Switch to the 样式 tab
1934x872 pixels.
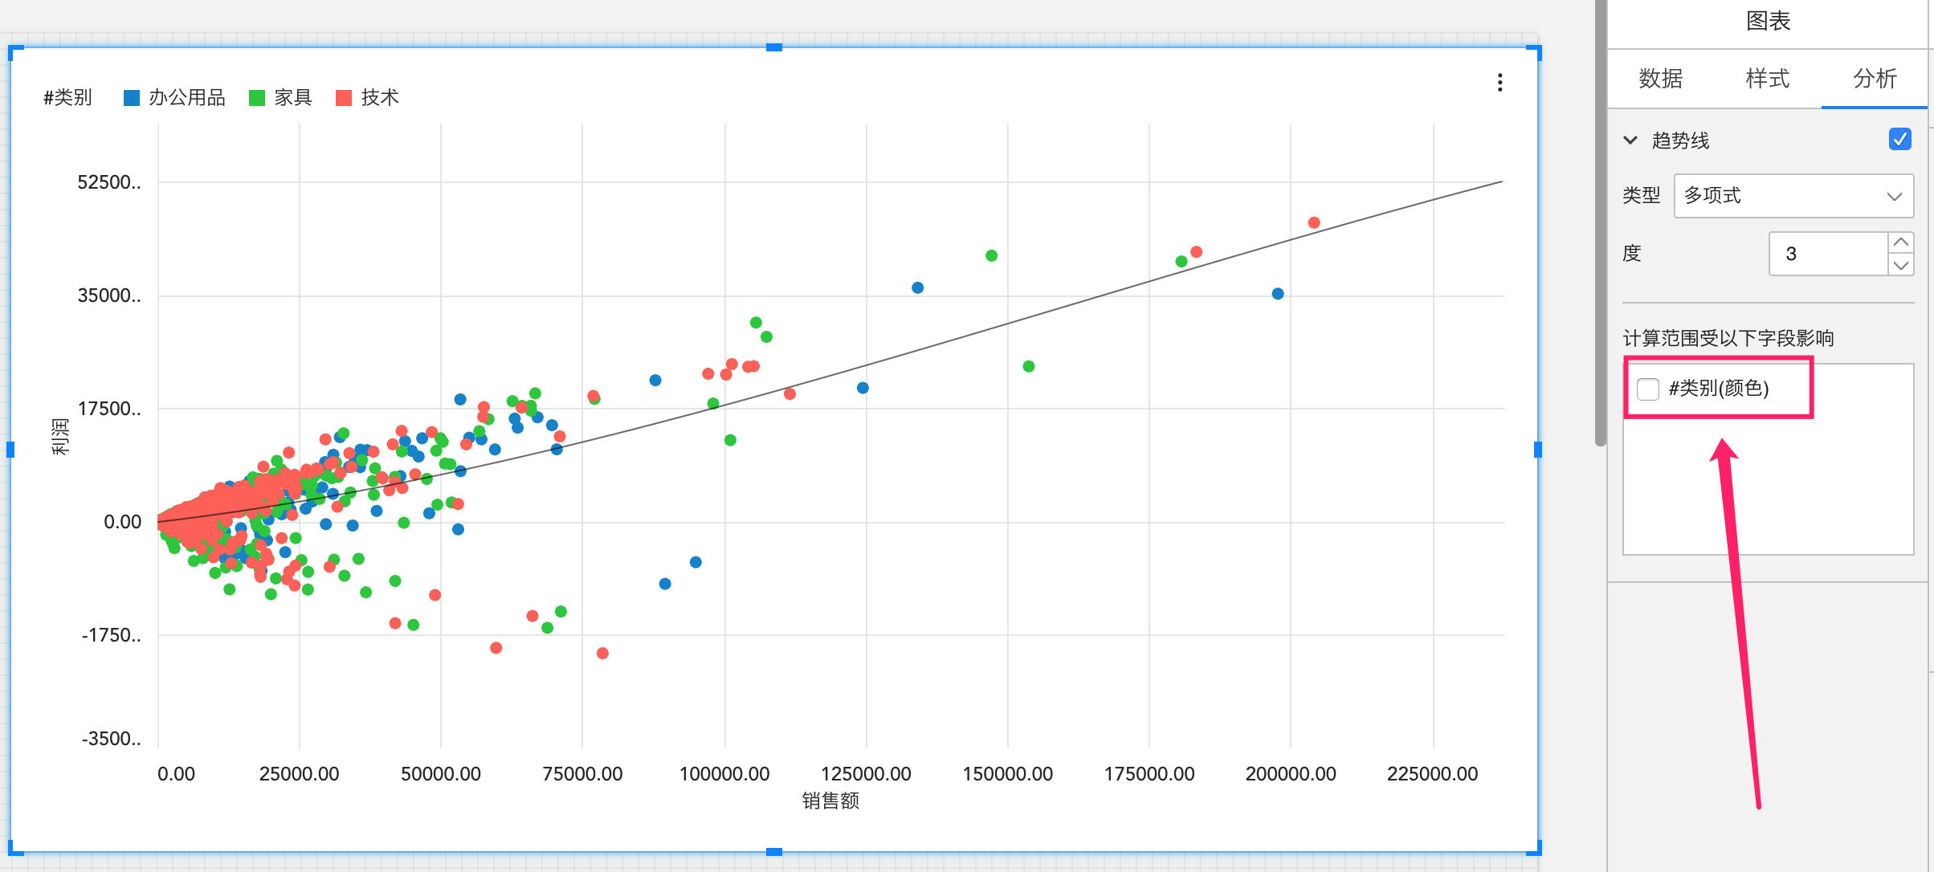[x=1767, y=79]
